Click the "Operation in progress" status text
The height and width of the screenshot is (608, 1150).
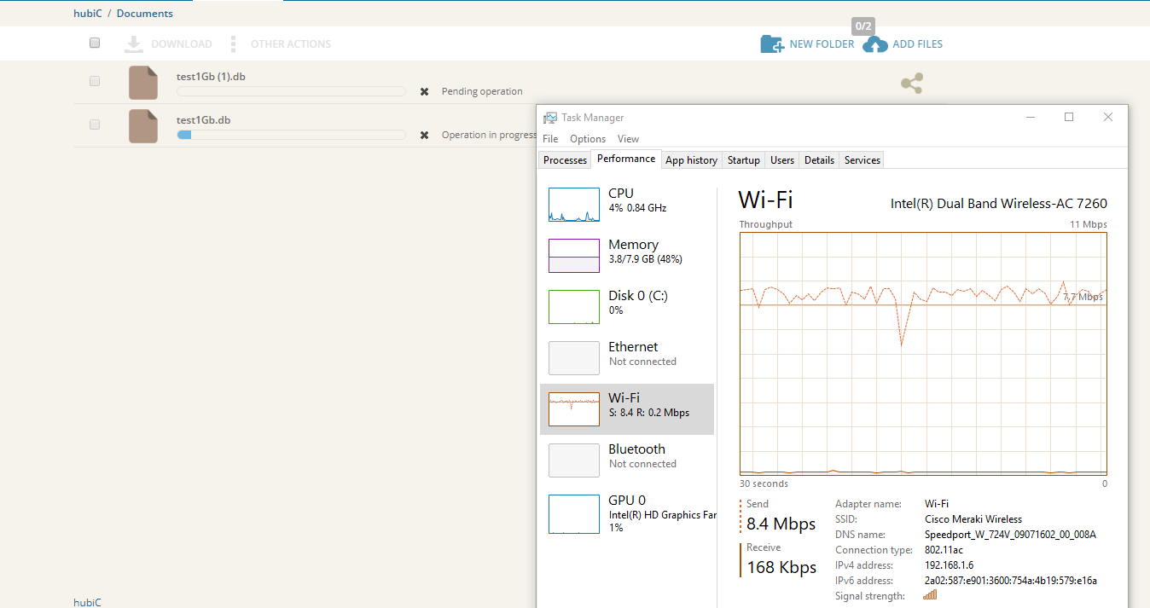pyautogui.click(x=489, y=135)
